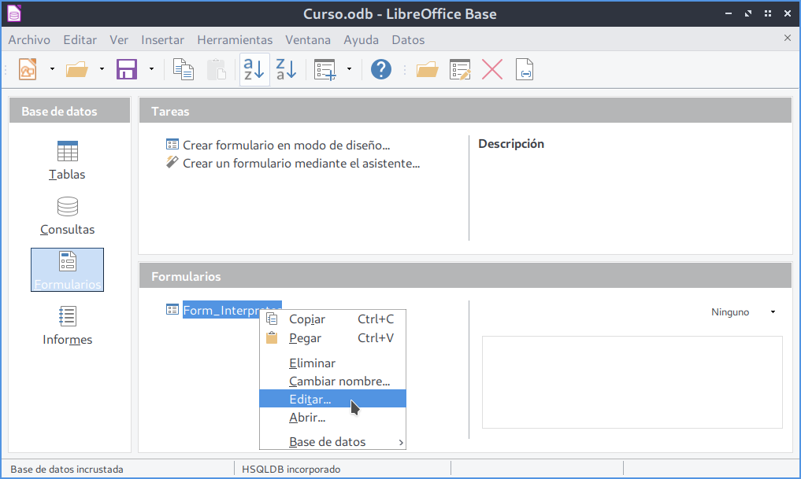Click the Open database object folder icon

[x=427, y=69]
